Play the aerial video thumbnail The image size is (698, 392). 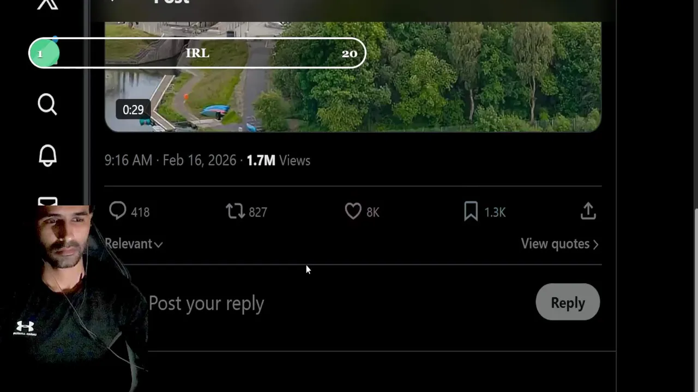point(353,77)
